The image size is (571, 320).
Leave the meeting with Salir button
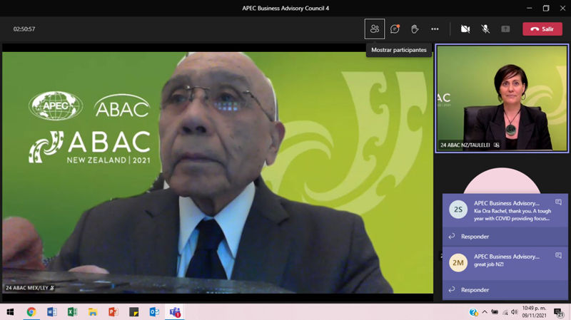click(542, 29)
